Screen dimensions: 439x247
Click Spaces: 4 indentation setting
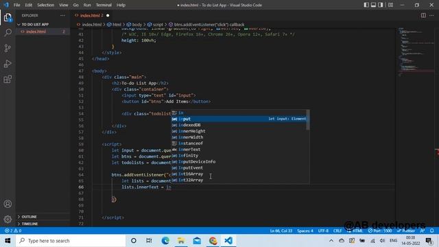coord(305,231)
